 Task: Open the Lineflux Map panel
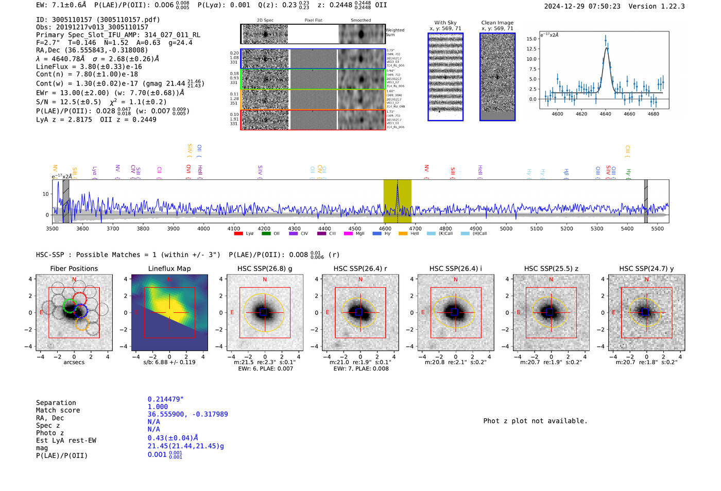(169, 313)
